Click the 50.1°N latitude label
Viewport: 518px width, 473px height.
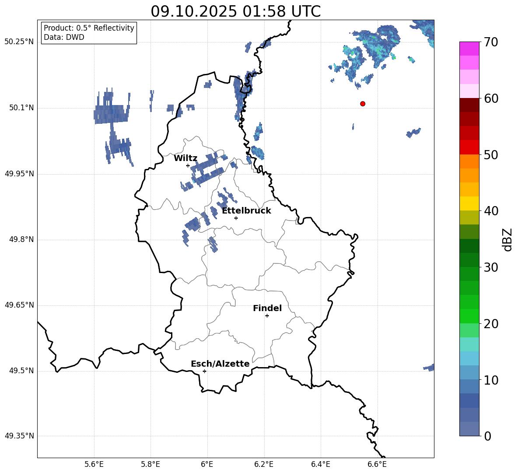pos(21,108)
